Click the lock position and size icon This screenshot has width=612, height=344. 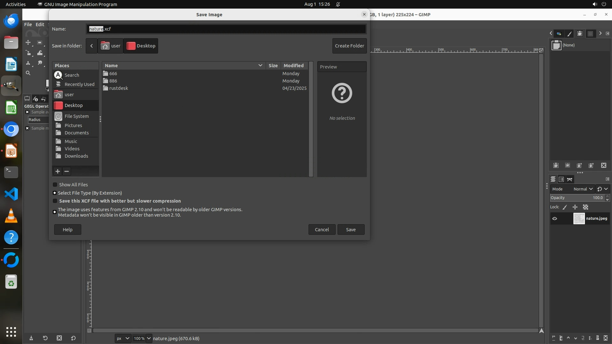(575, 207)
